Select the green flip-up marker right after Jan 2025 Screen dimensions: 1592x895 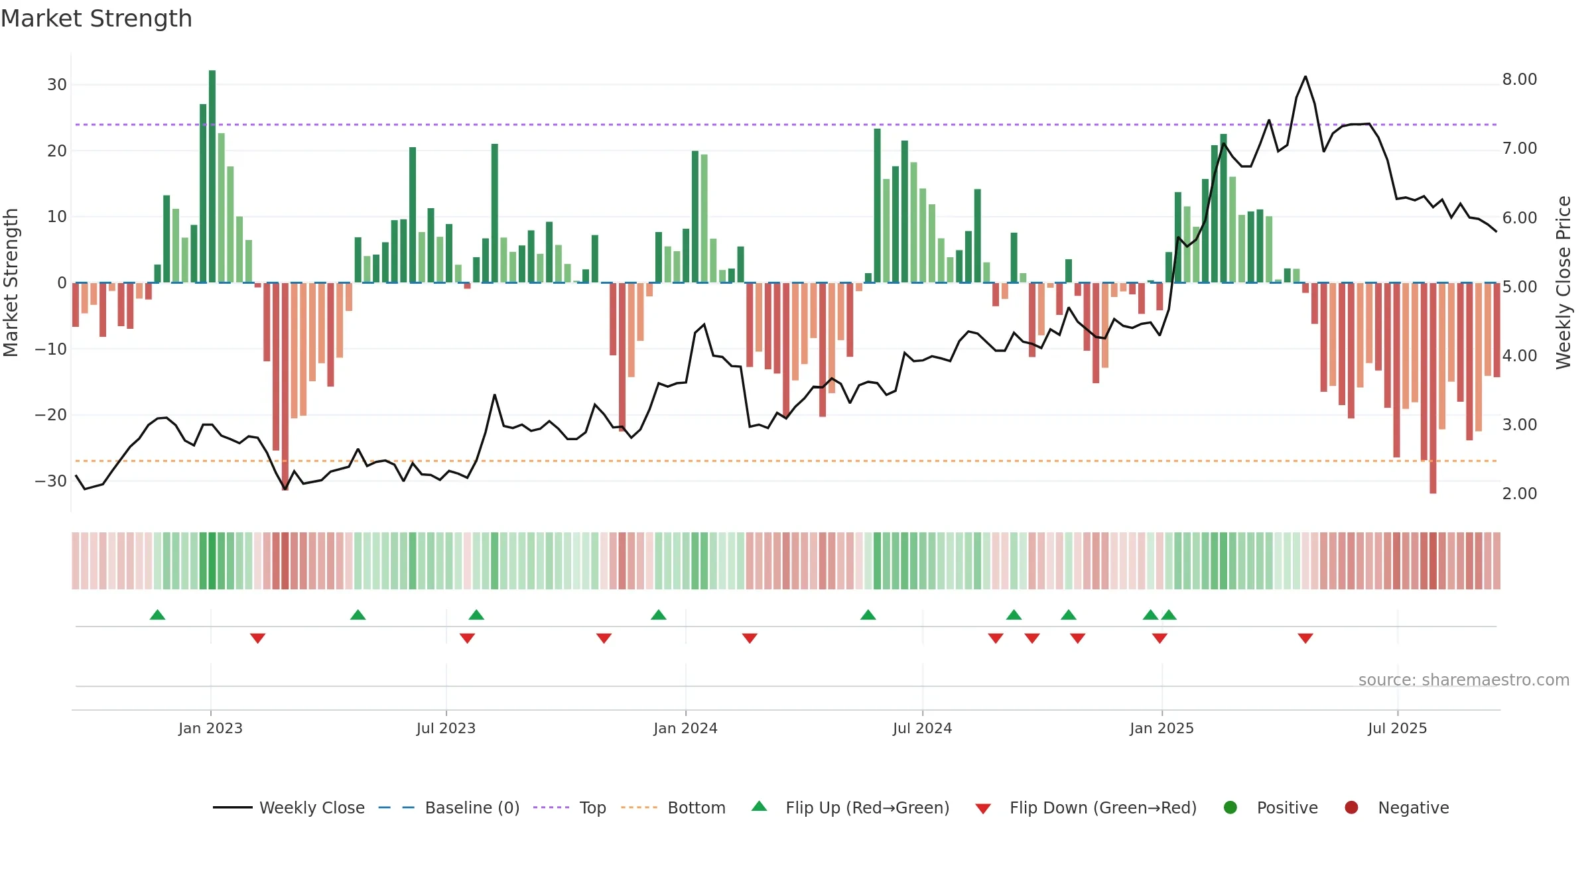tap(1169, 615)
